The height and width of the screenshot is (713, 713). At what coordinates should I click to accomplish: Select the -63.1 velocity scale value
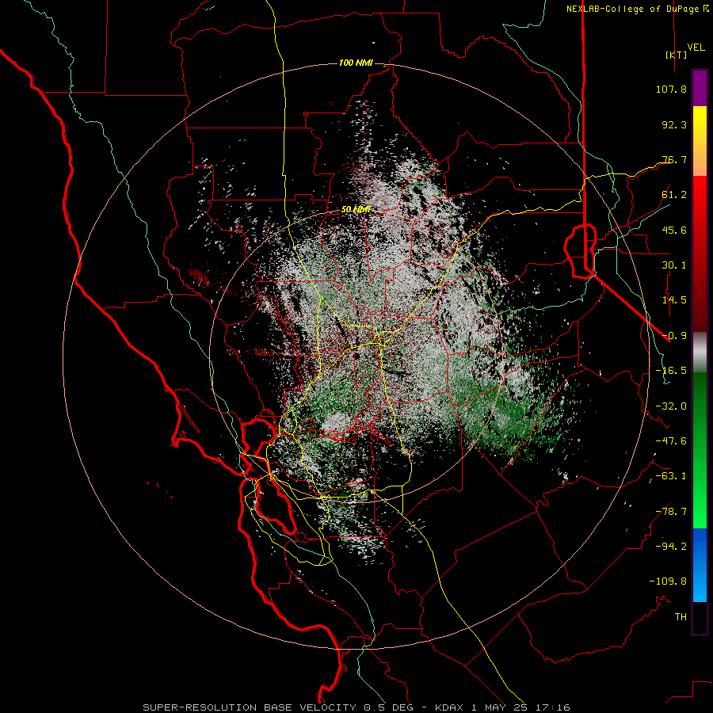click(x=671, y=476)
